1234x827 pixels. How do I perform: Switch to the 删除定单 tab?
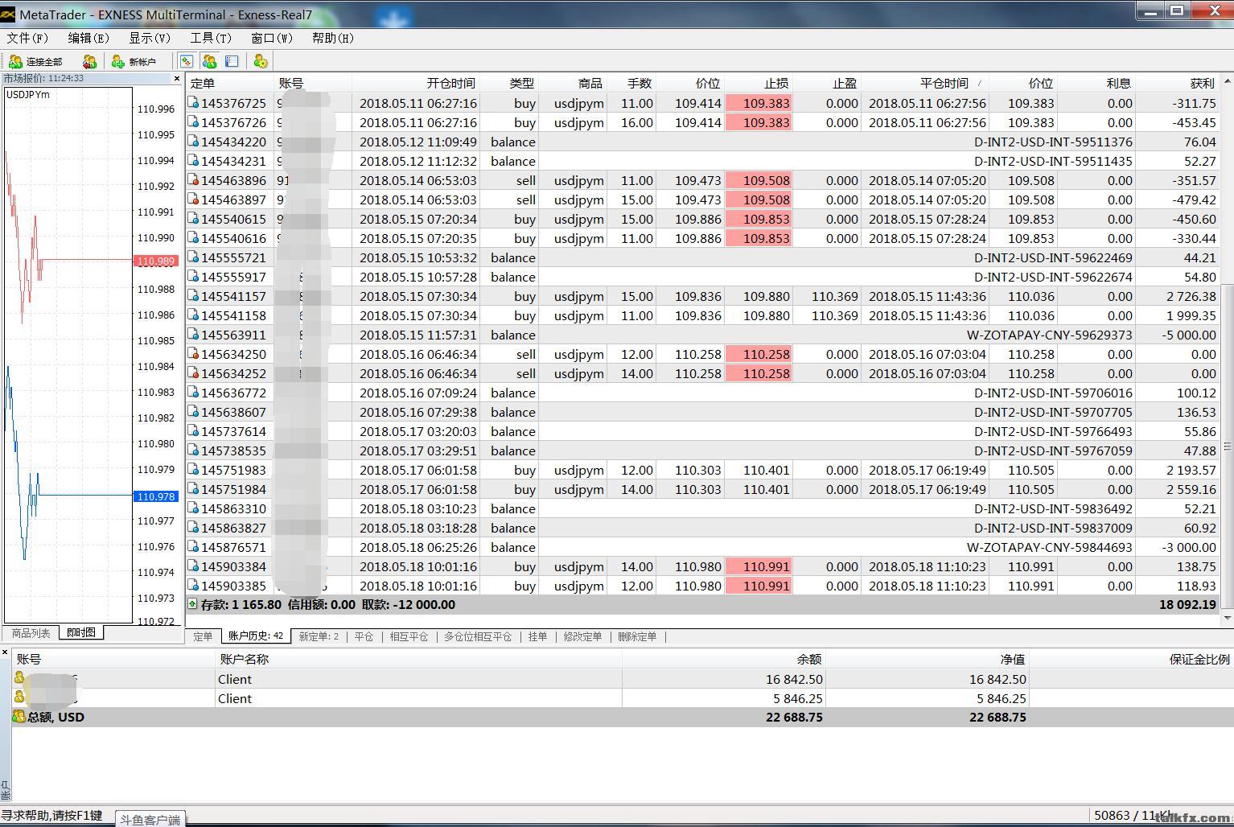[637, 636]
